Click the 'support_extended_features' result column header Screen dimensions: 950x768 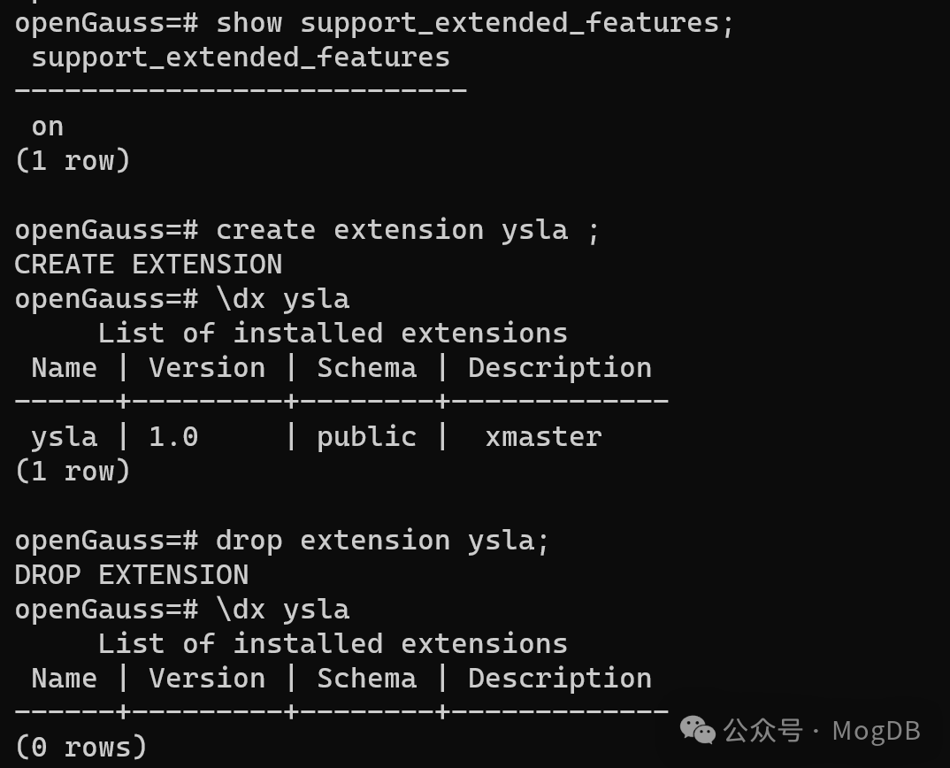[x=241, y=58]
